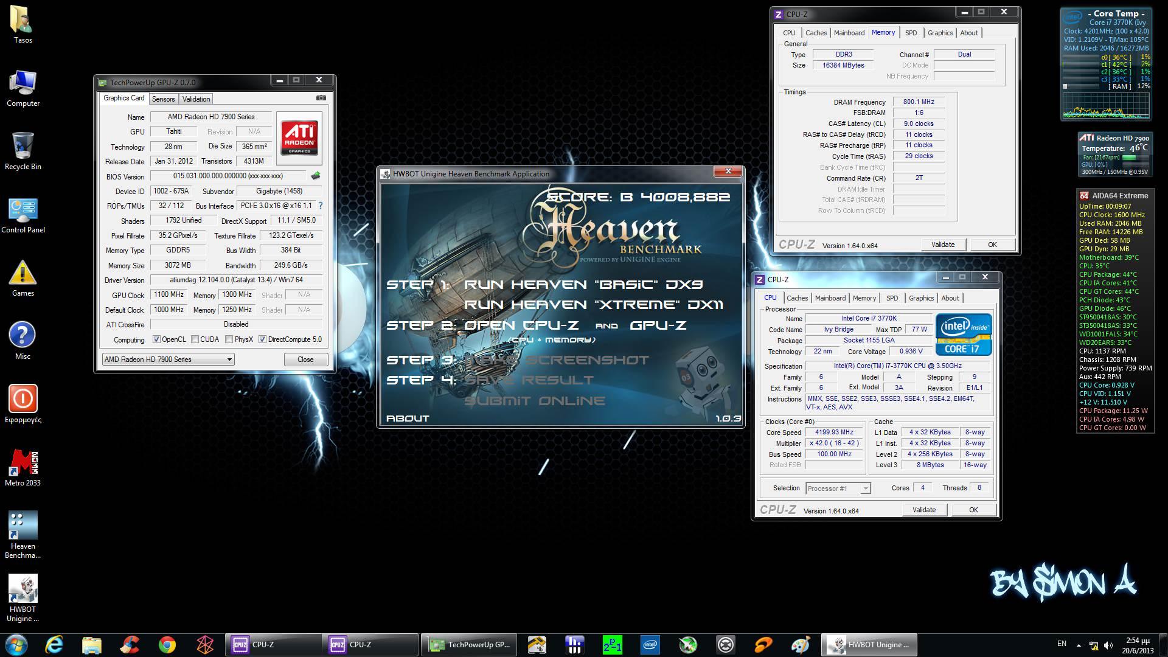Click the ATI Radeon logo in GPU-Z
This screenshot has width=1168, height=657.
pyautogui.click(x=299, y=137)
